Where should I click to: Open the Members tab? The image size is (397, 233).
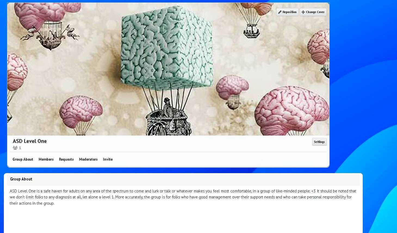46,159
